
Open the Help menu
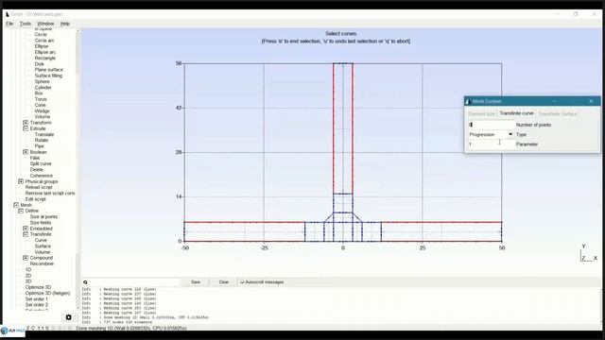(x=65, y=24)
